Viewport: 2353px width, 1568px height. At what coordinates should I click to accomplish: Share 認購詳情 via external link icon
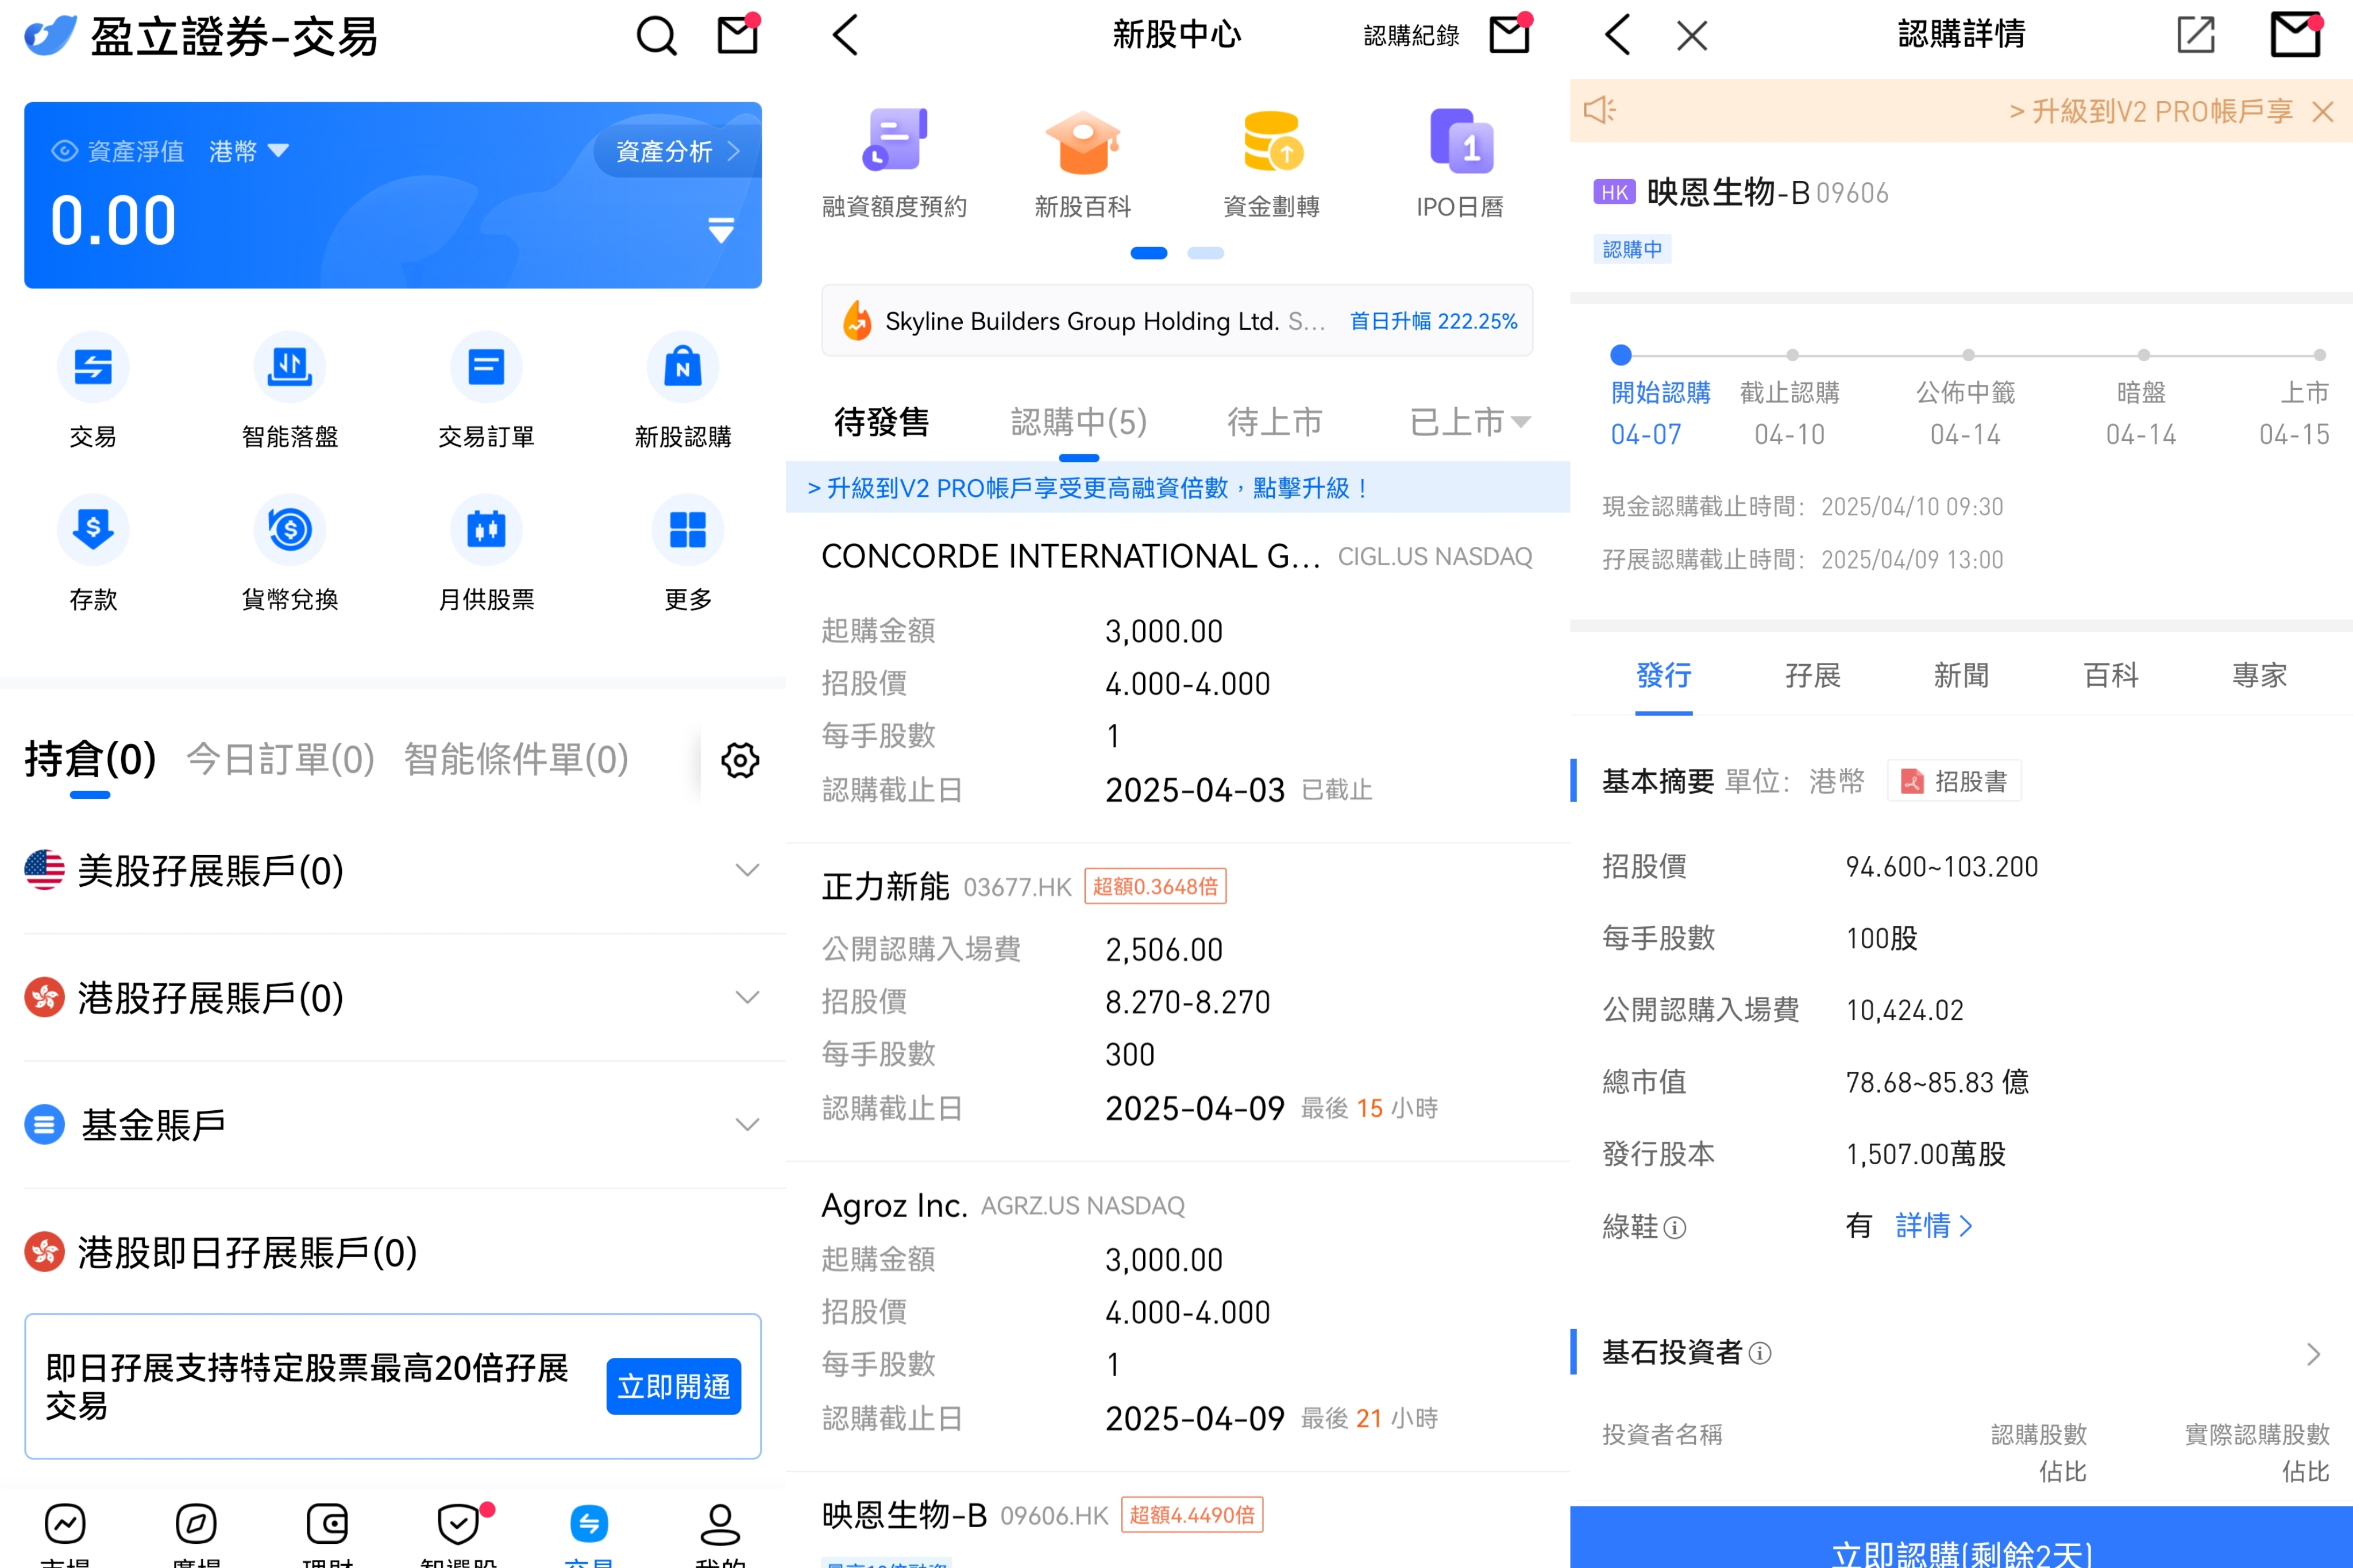2196,34
